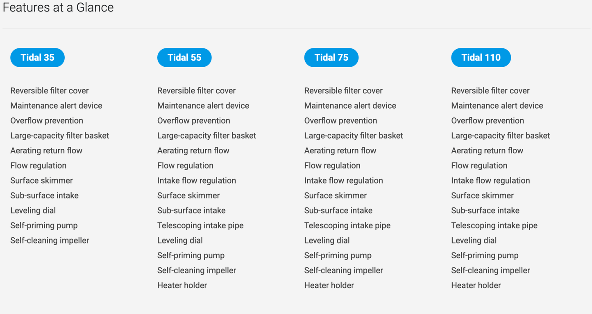Select Surface skimmer in Tidal 35 column

click(x=41, y=180)
